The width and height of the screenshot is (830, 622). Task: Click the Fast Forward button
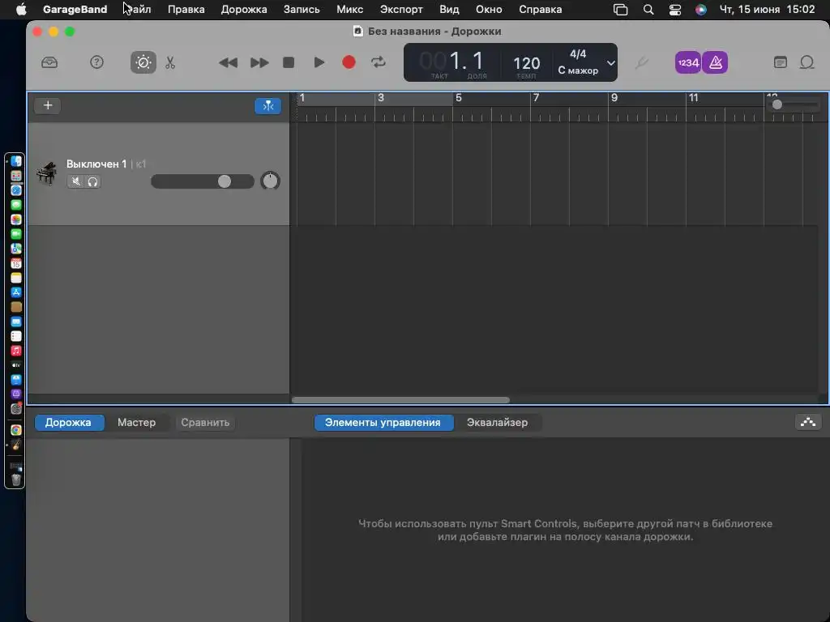click(x=259, y=62)
